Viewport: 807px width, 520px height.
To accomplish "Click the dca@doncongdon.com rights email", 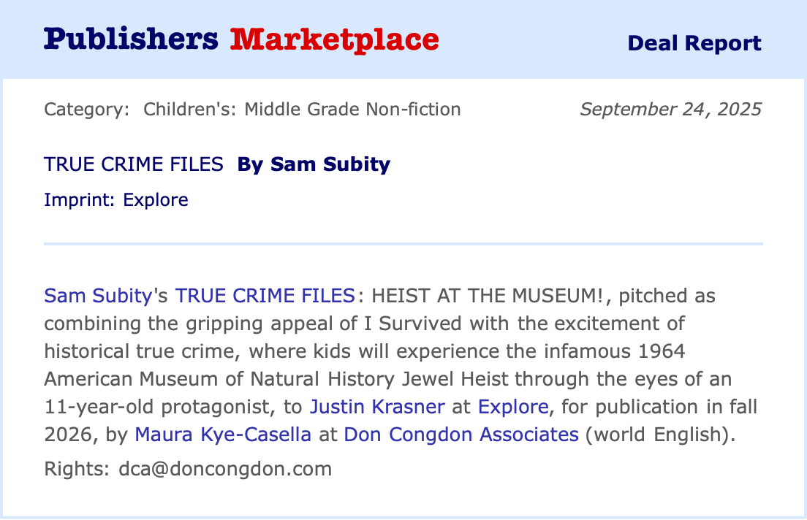I will coord(225,468).
